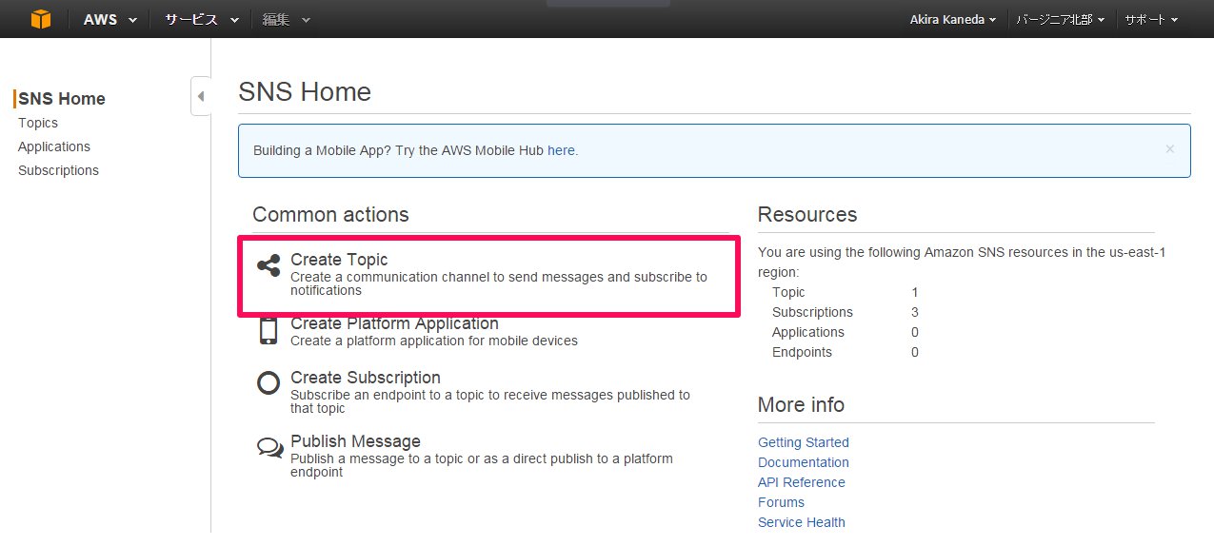
Task: Open Applications in the sidebar
Action: 54,146
